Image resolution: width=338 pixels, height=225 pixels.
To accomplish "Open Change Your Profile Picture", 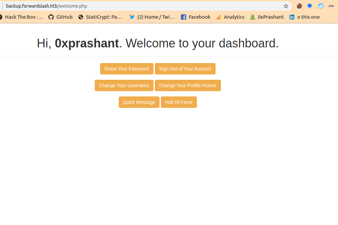I will coord(188,85).
